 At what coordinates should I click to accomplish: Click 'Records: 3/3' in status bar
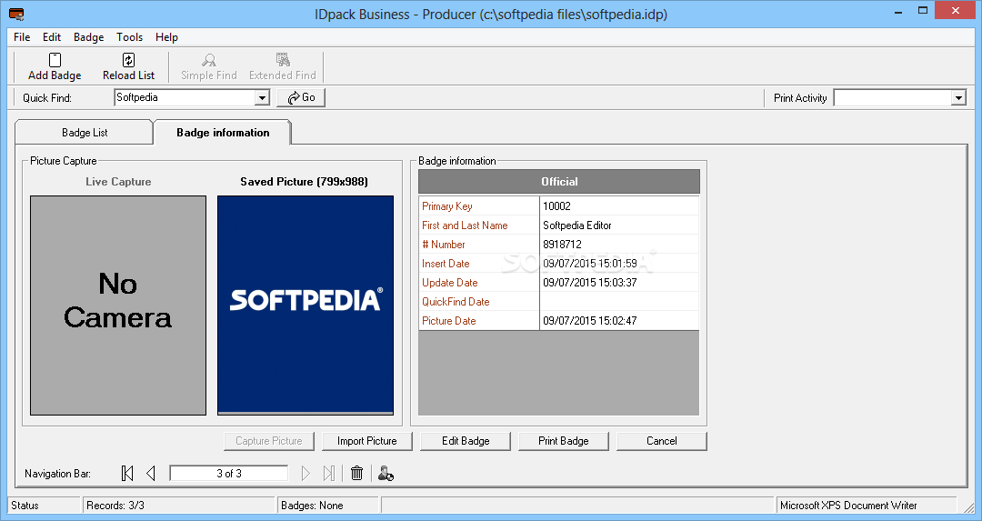pos(115,506)
